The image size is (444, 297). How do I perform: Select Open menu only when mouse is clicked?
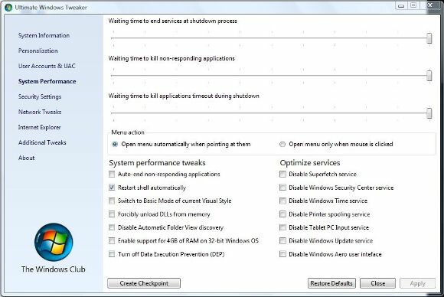click(x=282, y=144)
